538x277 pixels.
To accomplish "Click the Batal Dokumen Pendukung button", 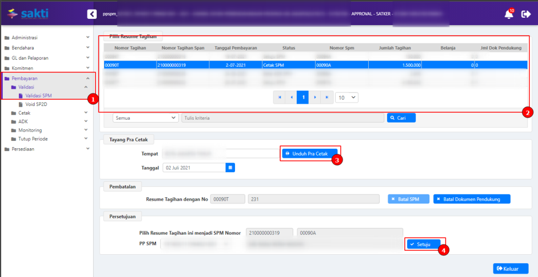I will click(x=472, y=199).
